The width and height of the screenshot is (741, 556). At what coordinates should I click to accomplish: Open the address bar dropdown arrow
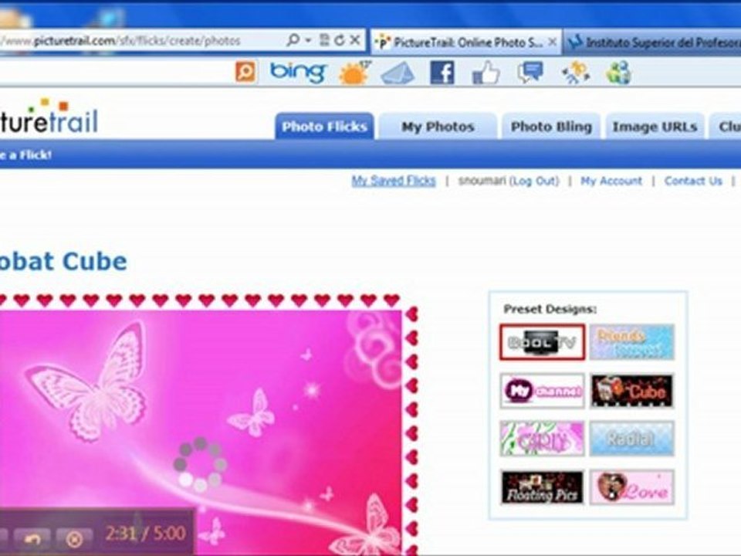pyautogui.click(x=308, y=41)
